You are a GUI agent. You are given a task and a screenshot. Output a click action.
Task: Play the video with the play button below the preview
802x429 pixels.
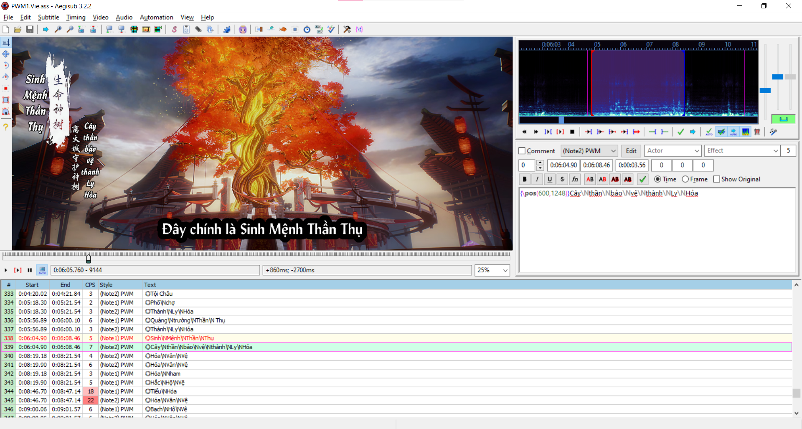pos(6,270)
